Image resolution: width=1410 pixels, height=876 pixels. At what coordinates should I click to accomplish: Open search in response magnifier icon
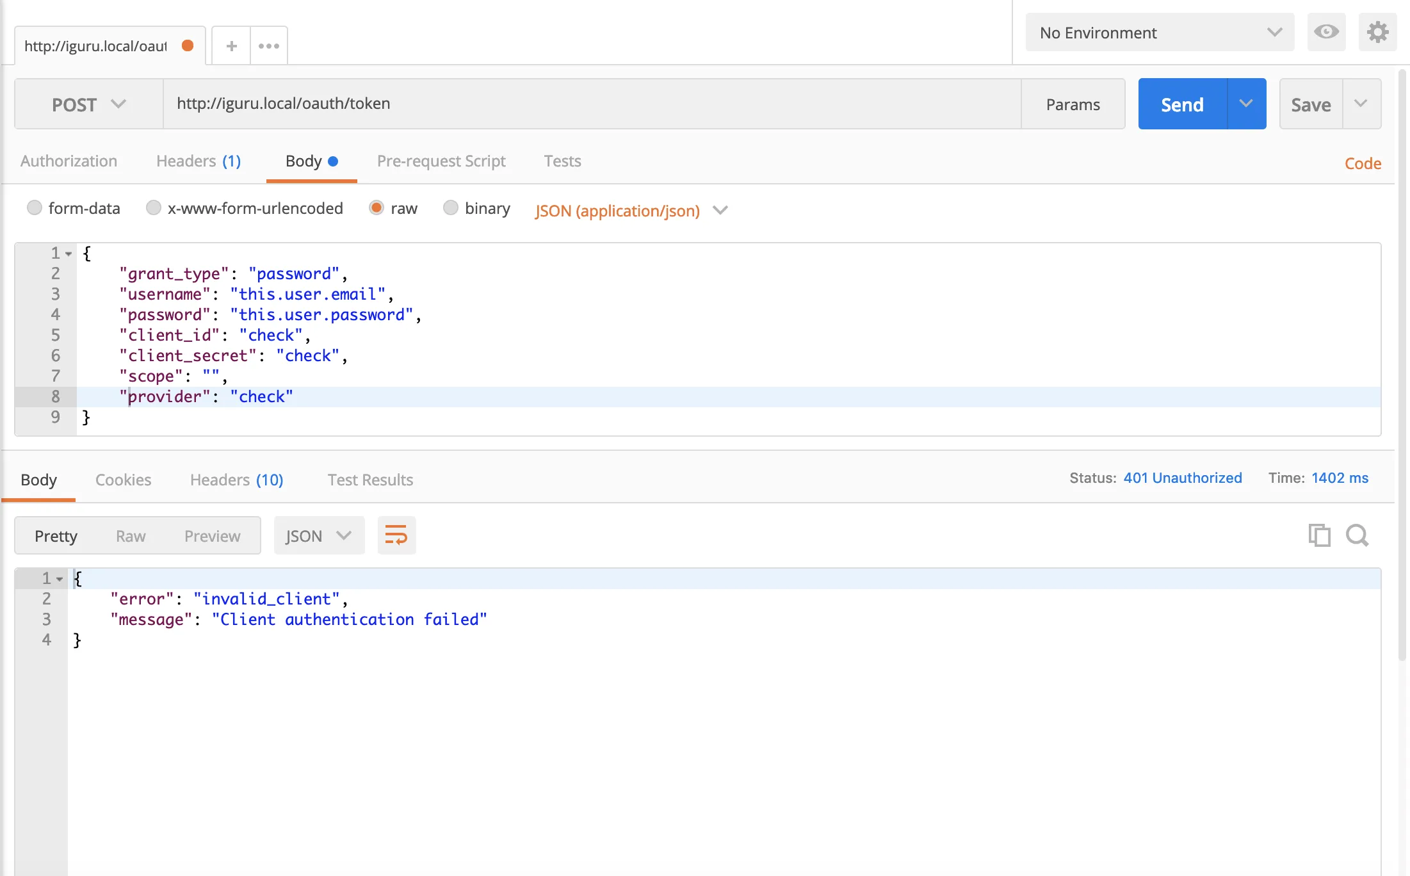1357,535
